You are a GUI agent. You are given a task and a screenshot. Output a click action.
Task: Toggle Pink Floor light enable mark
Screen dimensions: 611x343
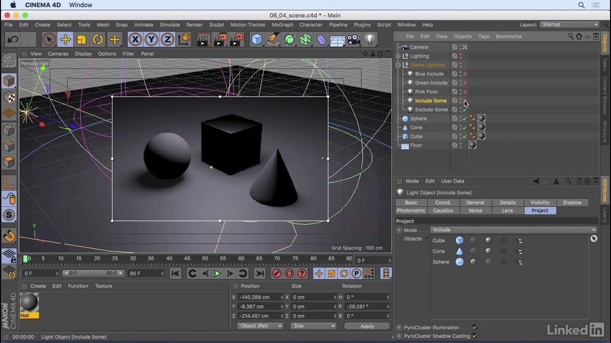[x=465, y=92]
